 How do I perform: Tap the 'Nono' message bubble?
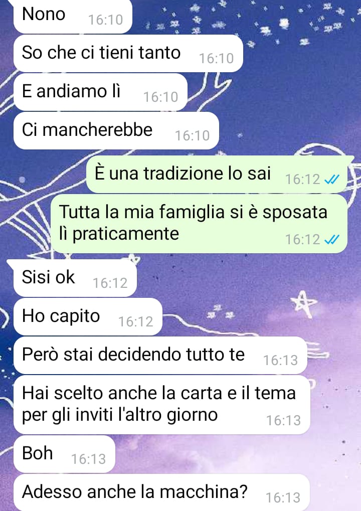tap(73, 16)
